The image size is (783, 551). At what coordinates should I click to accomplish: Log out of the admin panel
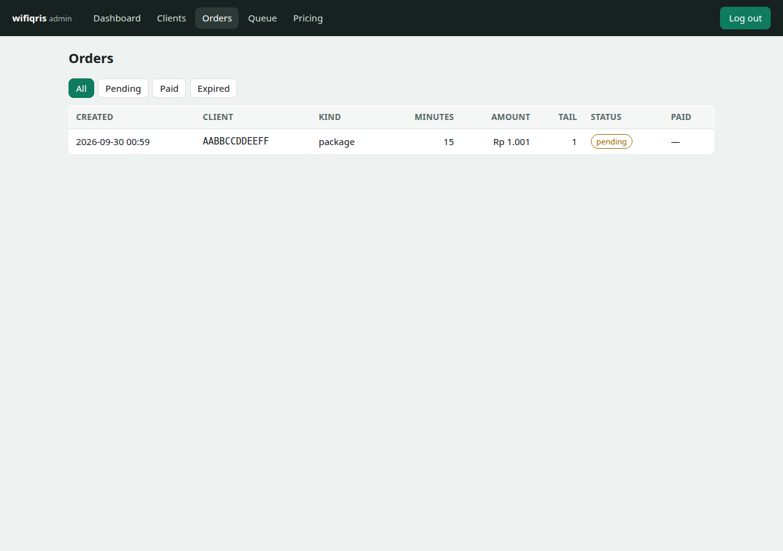click(x=745, y=18)
